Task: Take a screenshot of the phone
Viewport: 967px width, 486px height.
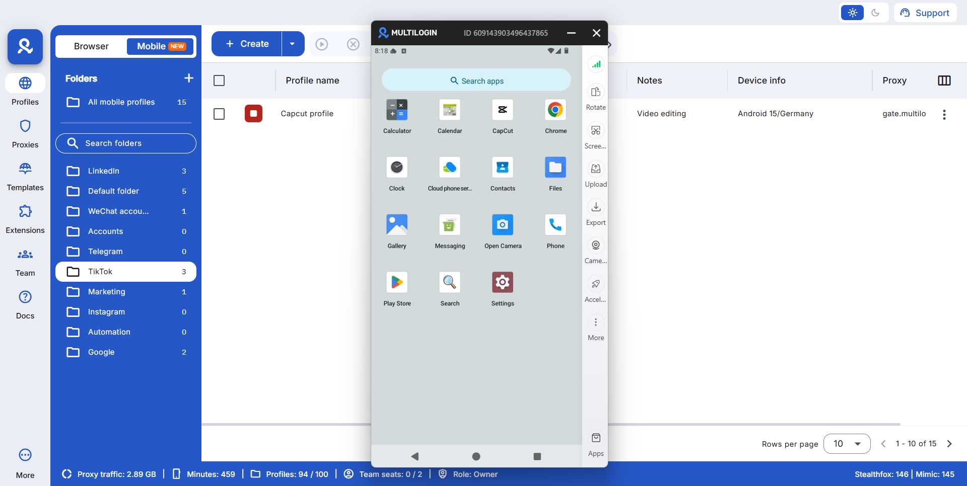Action: click(x=596, y=131)
